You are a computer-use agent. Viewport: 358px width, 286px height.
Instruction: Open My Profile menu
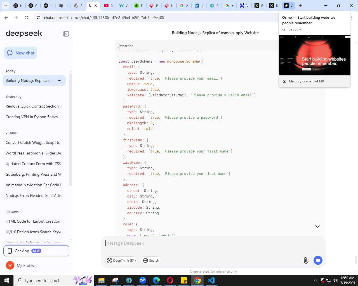click(x=25, y=265)
